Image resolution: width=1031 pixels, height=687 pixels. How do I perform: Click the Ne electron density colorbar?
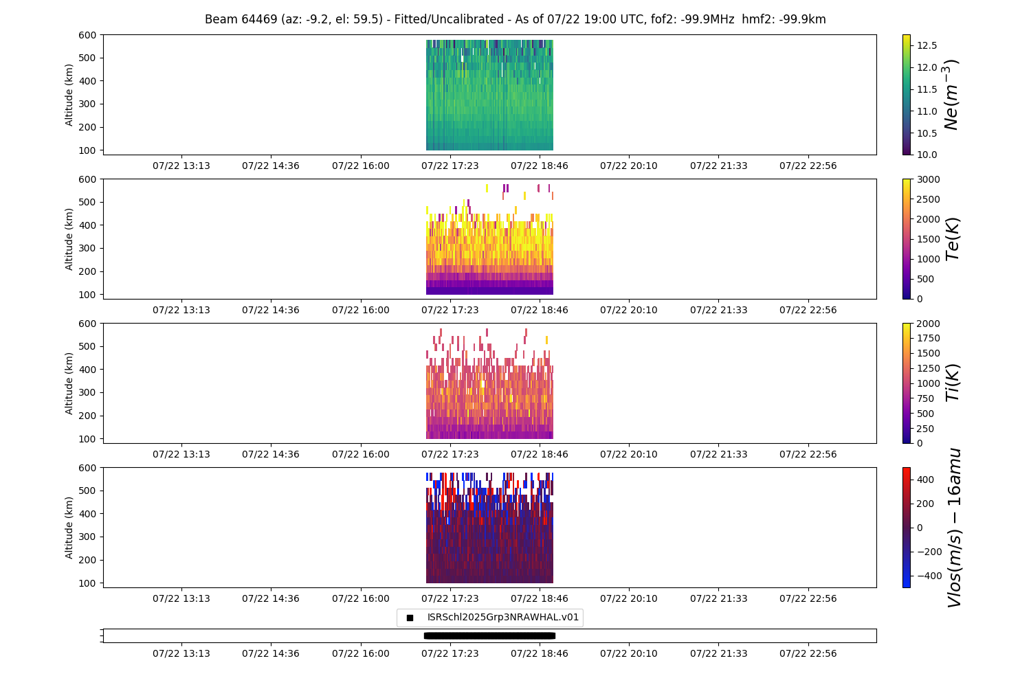point(906,95)
